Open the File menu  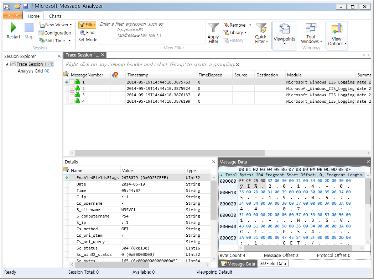click(13, 16)
